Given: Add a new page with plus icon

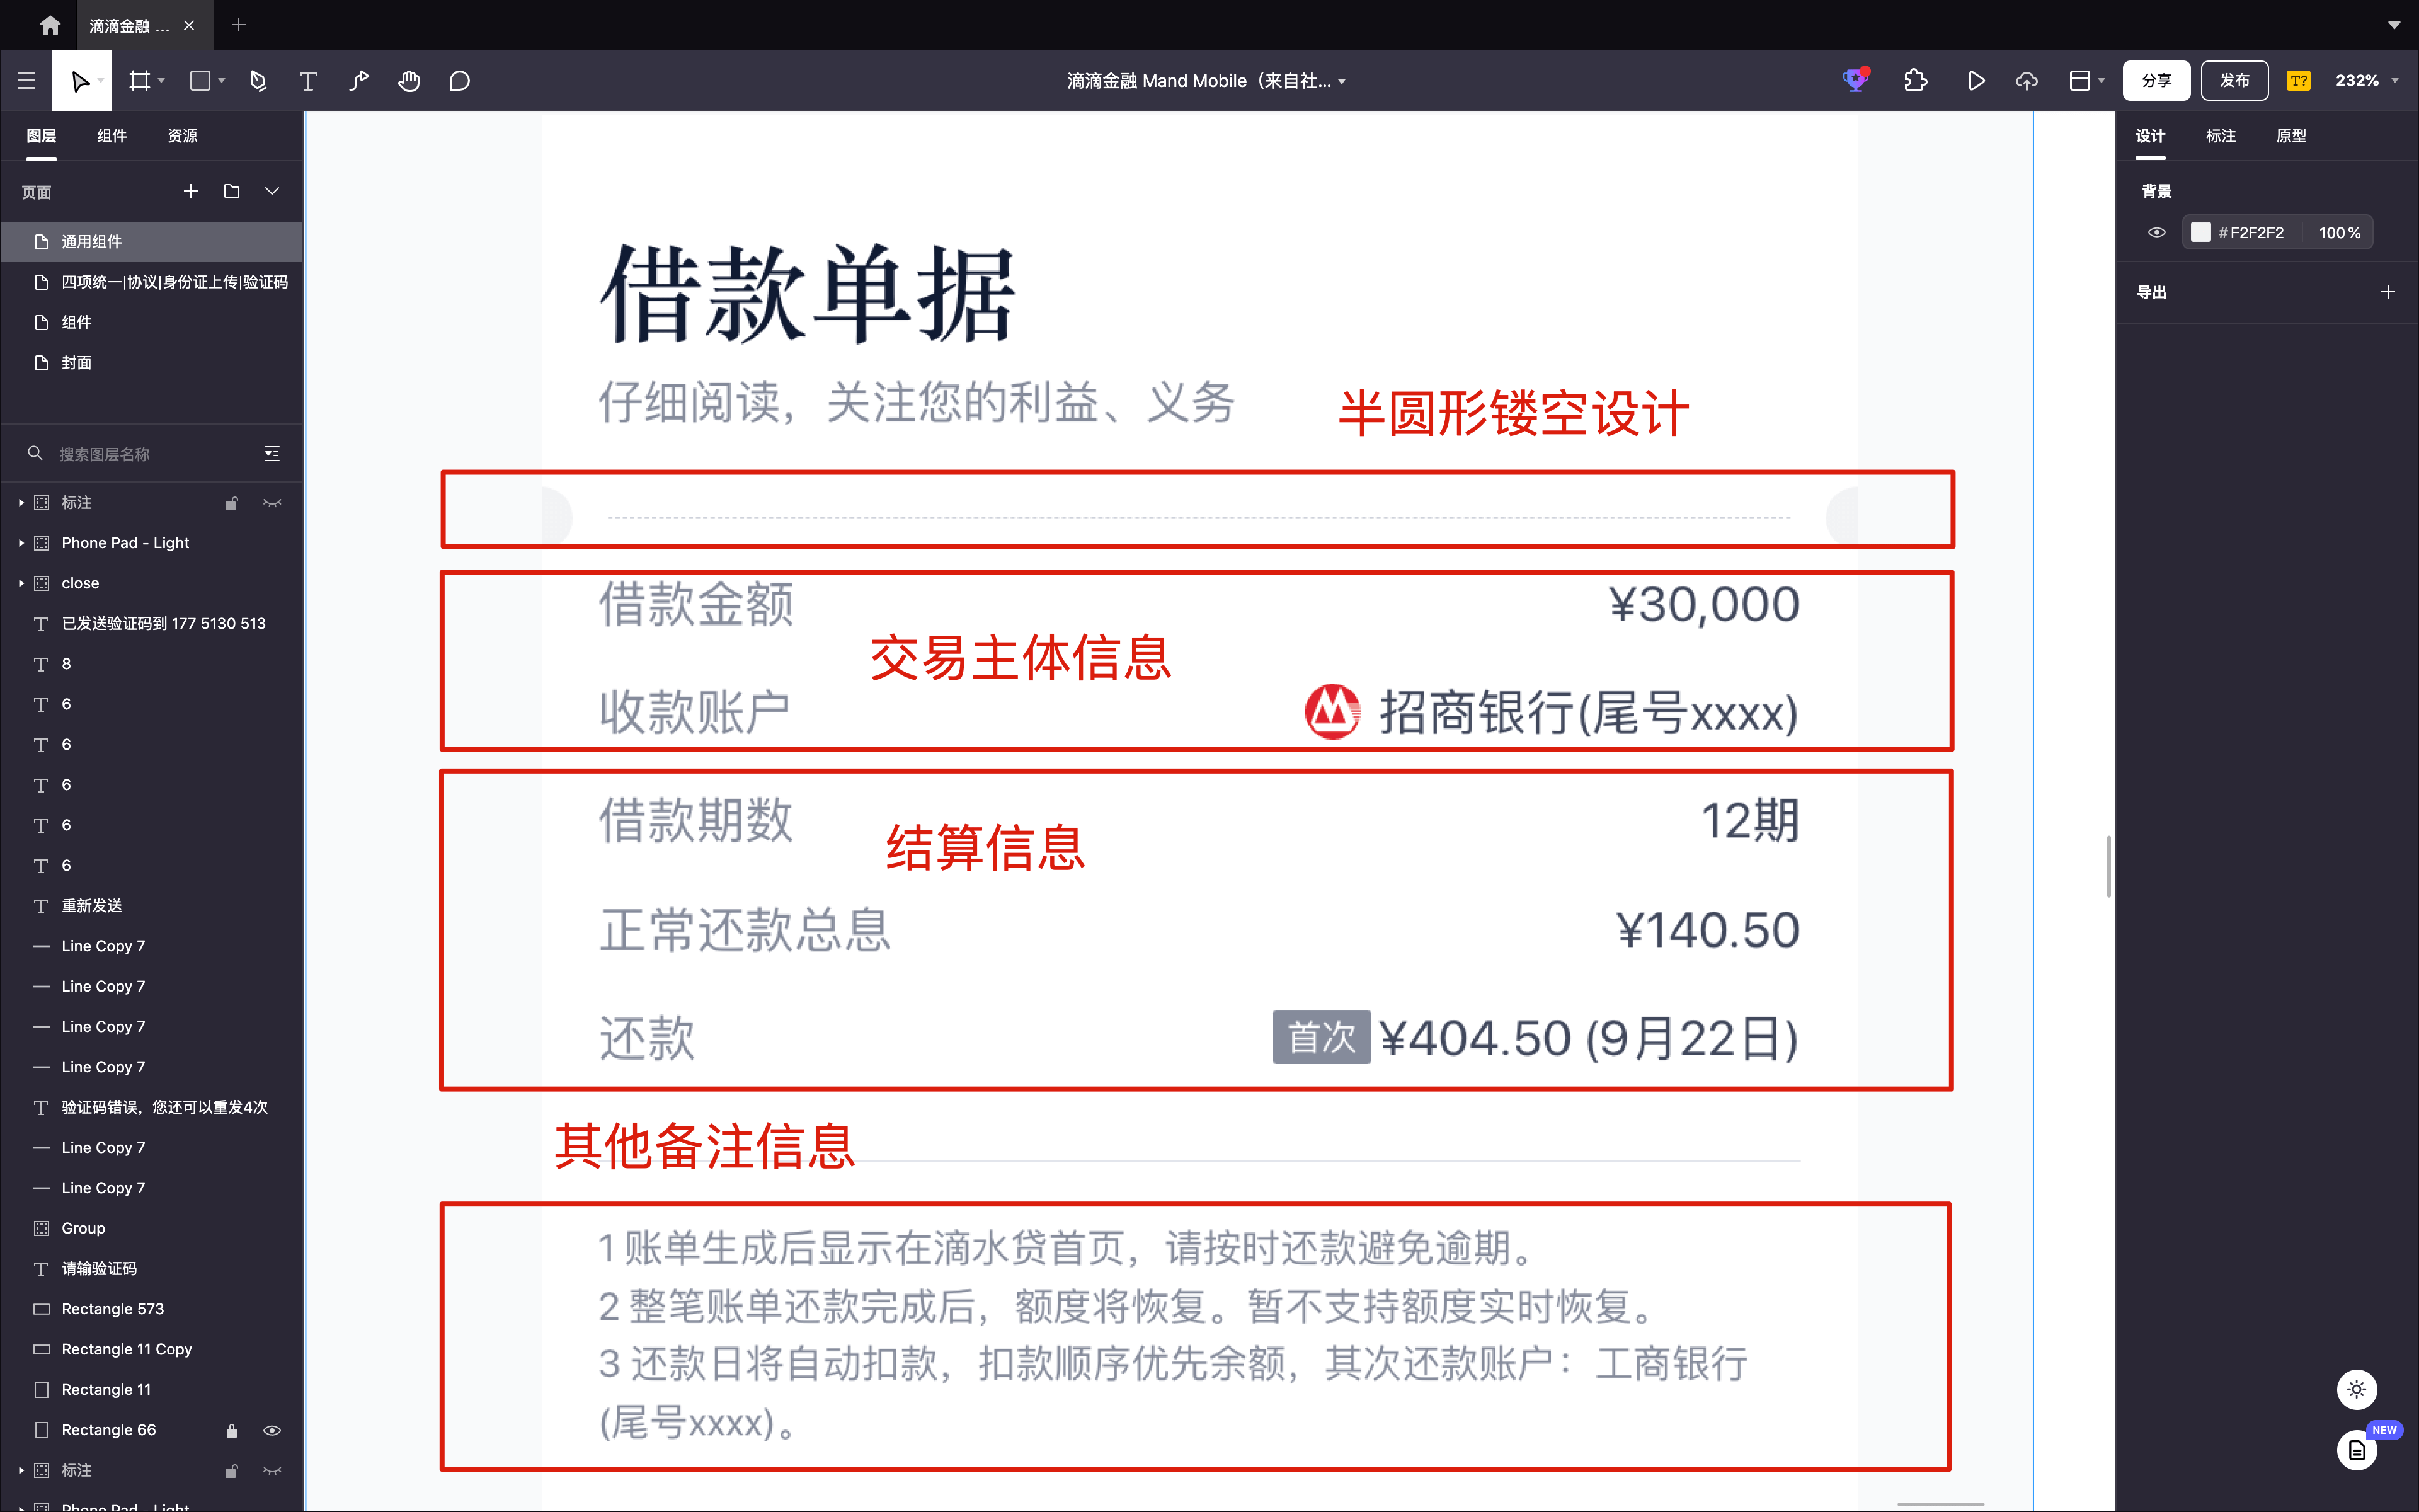Looking at the screenshot, I should 191,191.
